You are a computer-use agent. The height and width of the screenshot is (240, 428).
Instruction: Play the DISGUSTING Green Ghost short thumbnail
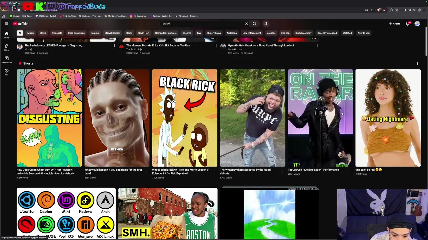(x=49, y=118)
